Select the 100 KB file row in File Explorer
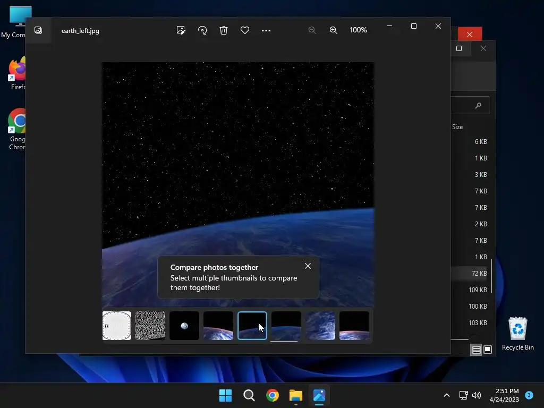Viewport: 544px width, 408px height. tap(470, 307)
